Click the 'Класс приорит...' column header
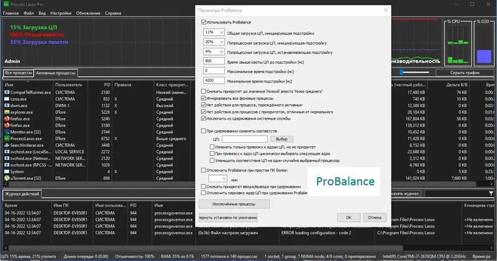 (173, 85)
